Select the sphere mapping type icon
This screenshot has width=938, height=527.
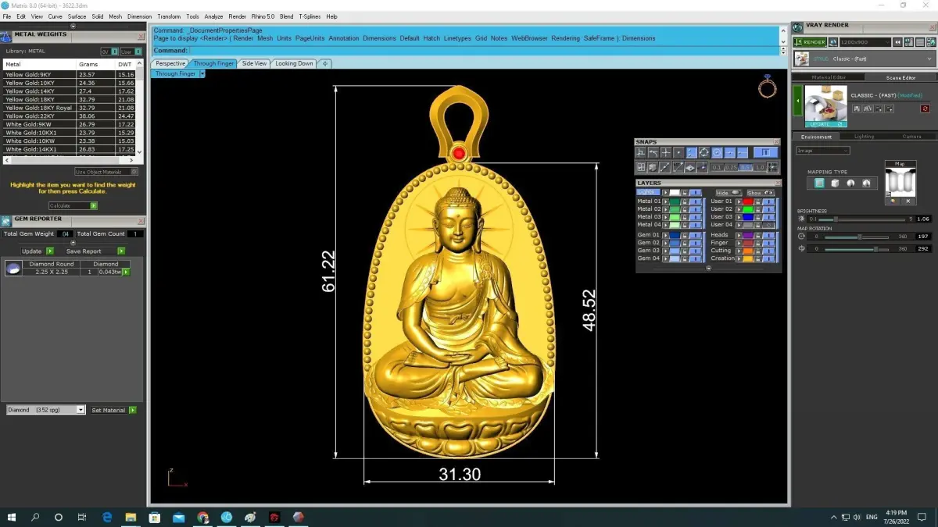850,183
